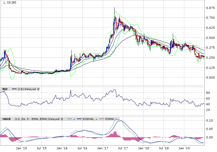Click the MACD axis 0.05 label
The height and width of the screenshot is (152, 217).
click(x=209, y=129)
